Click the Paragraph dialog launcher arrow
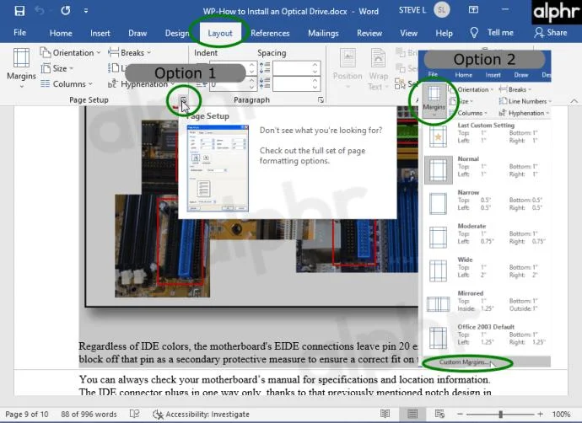This screenshot has width=582, height=423. click(x=321, y=99)
